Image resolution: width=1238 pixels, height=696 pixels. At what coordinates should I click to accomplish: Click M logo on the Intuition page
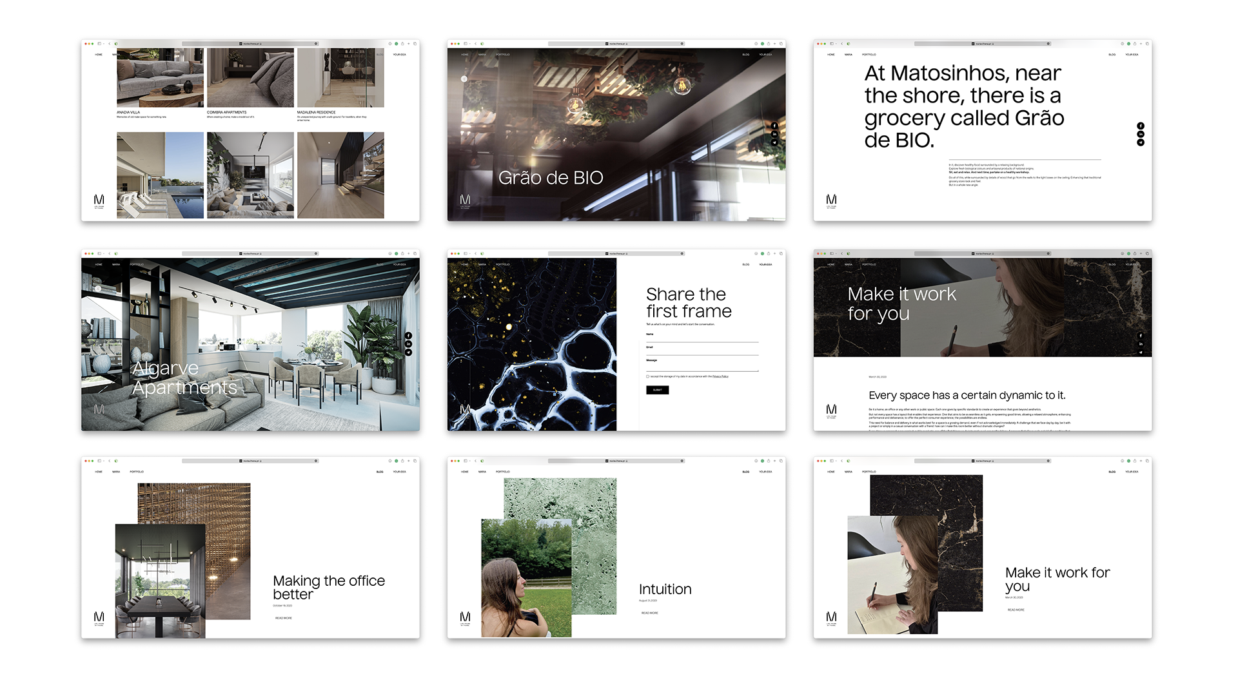coord(465,617)
